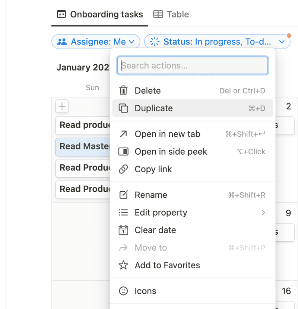Click the Search actions input field
The height and width of the screenshot is (309, 298).
pyautogui.click(x=192, y=65)
